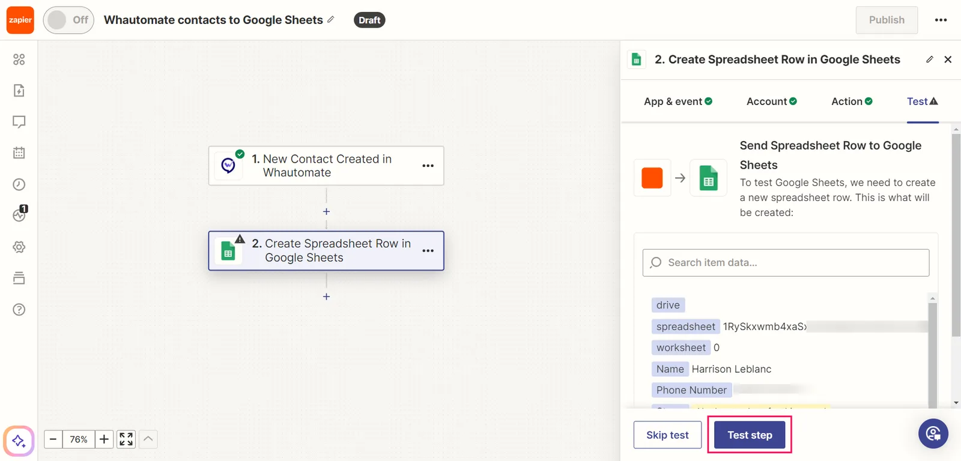Screen dimensions: 961x461
Task: Click the spreadsheet field label
Action: point(685,327)
